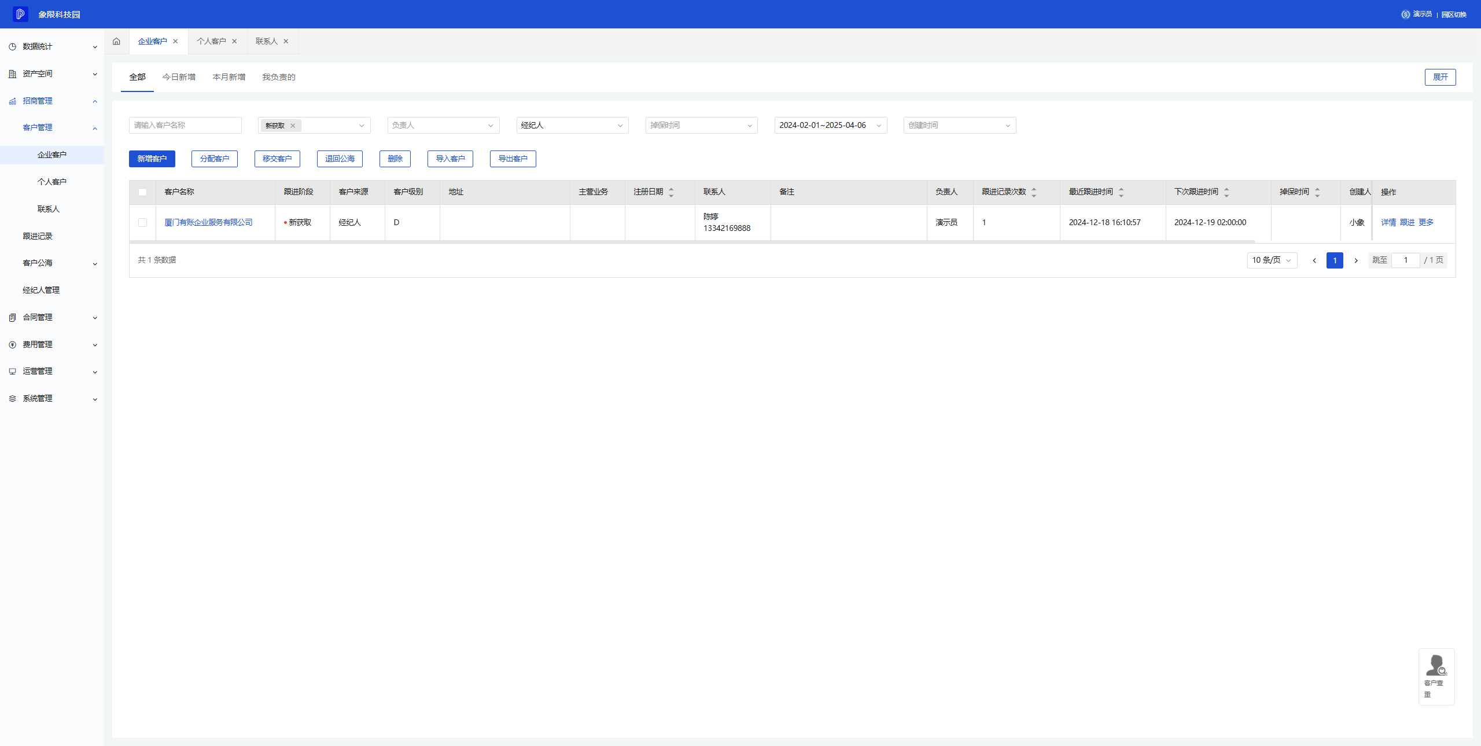Select all rows with header checkbox
Screen dimensions: 1481x746
click(x=142, y=192)
